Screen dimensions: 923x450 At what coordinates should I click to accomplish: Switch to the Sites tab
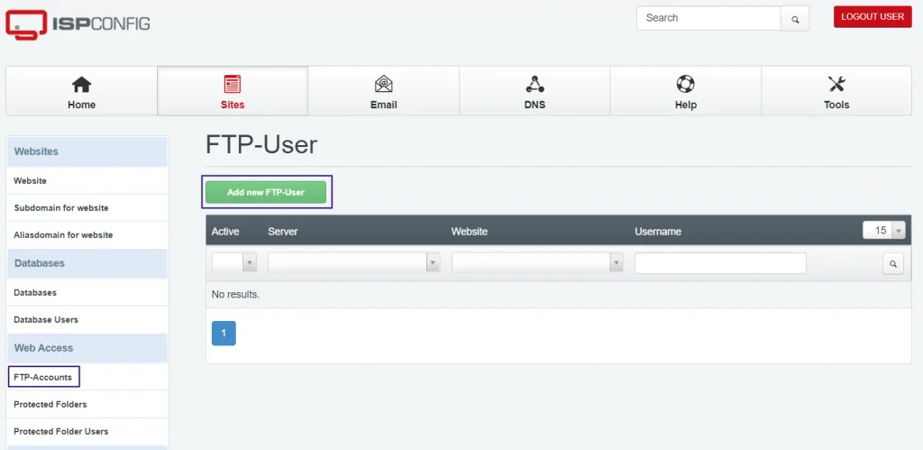[x=233, y=91]
